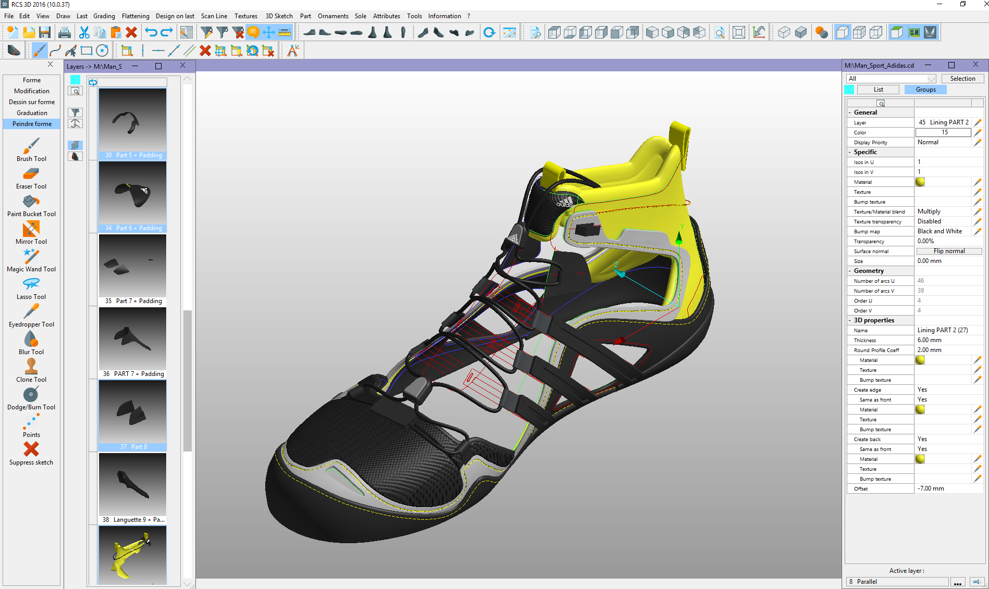Toggle the spotlight M icon button
This screenshot has height=589, width=989.
click(x=930, y=32)
